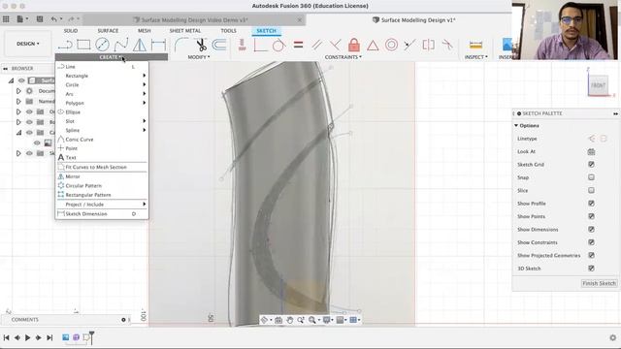The width and height of the screenshot is (621, 349).
Task: Apply the Fix/Unfix lock constraint
Action: pos(354,45)
